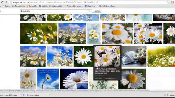The width and height of the screenshot is (175, 98).
Task: Open the dropdown arrow beside the man_21 doc download
Action: click(20, 95)
